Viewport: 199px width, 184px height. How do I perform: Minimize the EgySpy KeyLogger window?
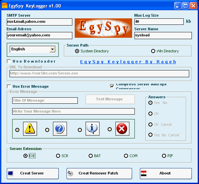coord(178,5)
